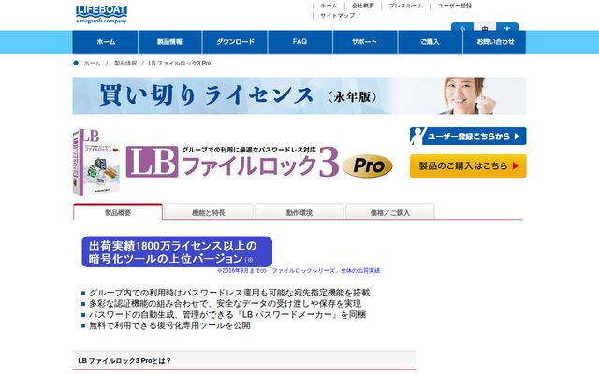Open お問い合わせ navigation item
Viewport: 599px width, 374px height.
(495, 42)
